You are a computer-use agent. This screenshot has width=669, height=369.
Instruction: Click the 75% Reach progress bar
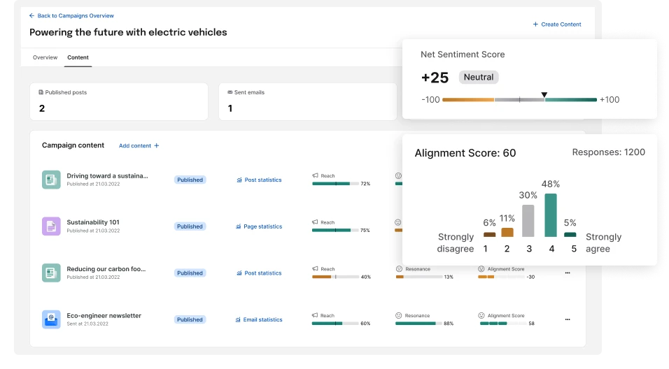click(335, 230)
